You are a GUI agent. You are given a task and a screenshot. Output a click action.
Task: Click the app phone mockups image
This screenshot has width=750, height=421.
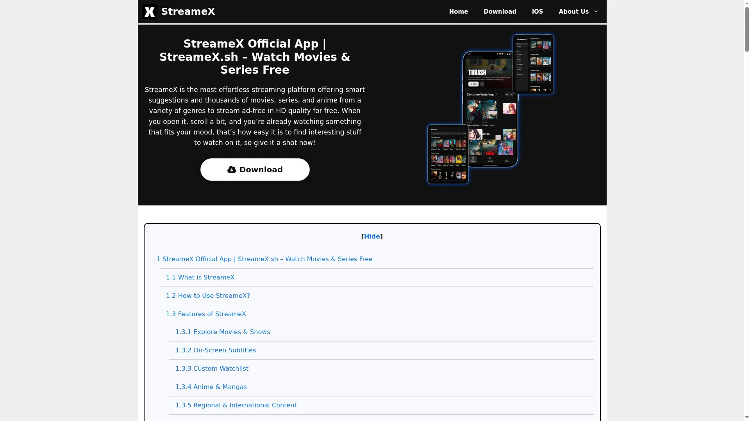click(490, 109)
